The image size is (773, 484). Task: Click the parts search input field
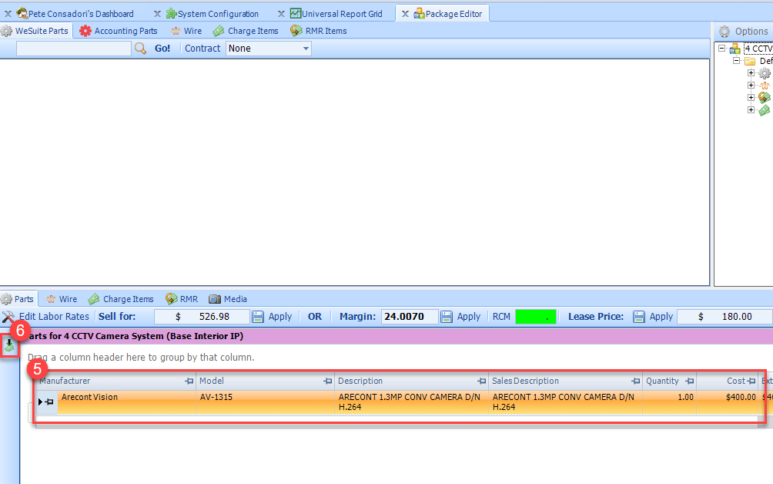[x=73, y=49]
